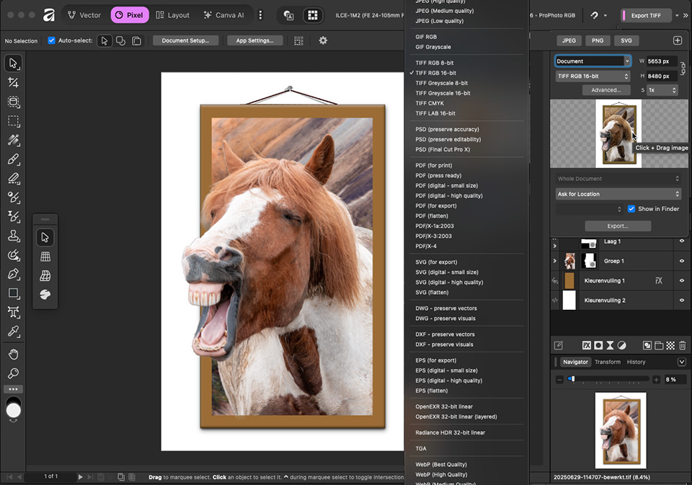
Task: Select the Crop tool
Action: tap(13, 83)
